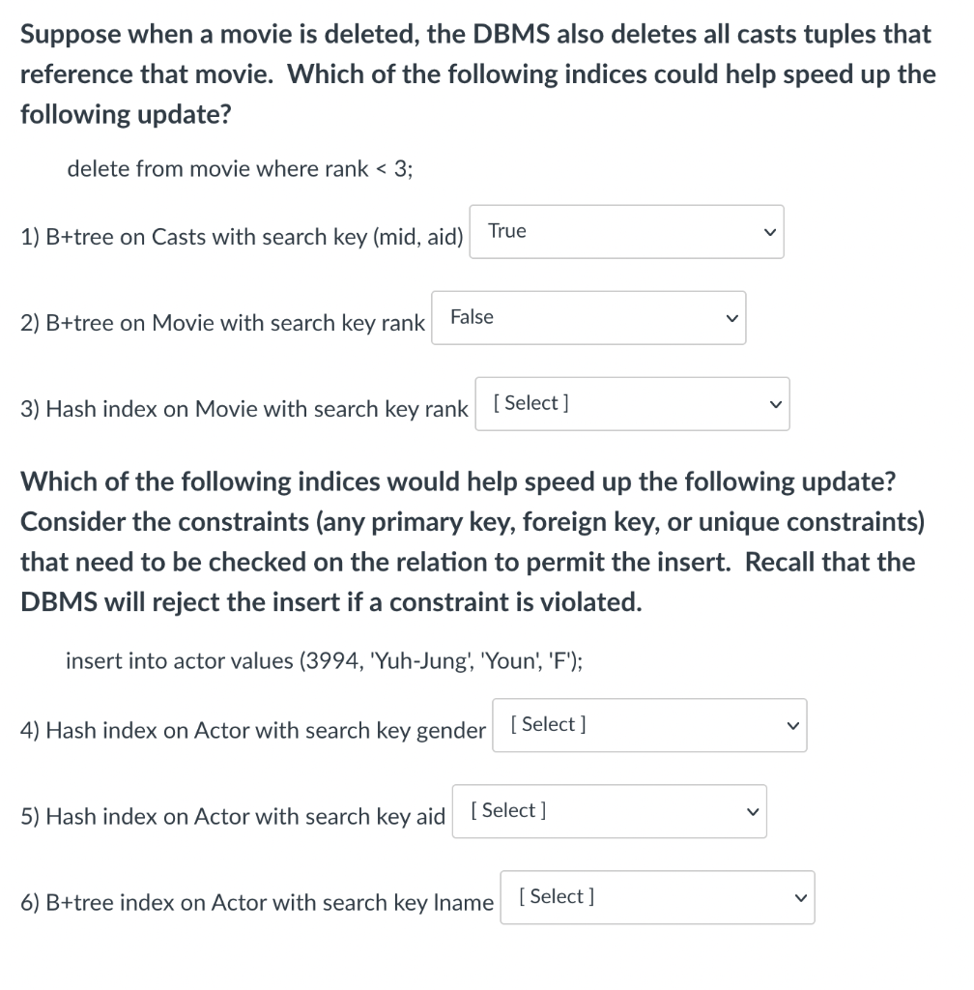974x990 pixels.
Task: Open the dropdown for question 1
Action: pos(626,231)
